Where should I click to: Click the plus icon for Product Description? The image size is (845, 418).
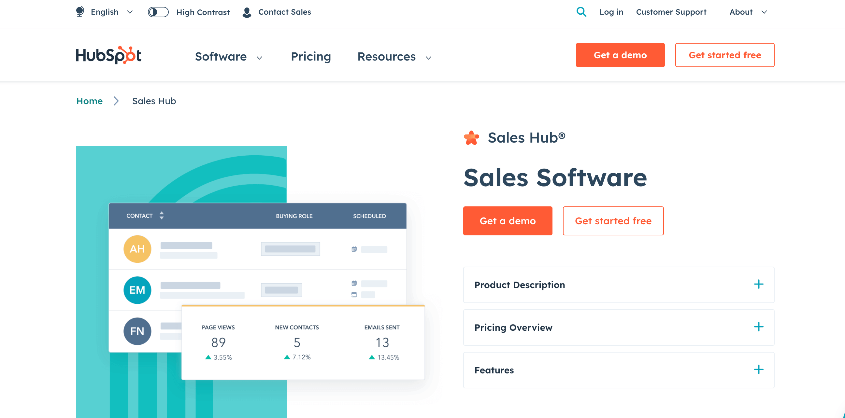(x=758, y=284)
